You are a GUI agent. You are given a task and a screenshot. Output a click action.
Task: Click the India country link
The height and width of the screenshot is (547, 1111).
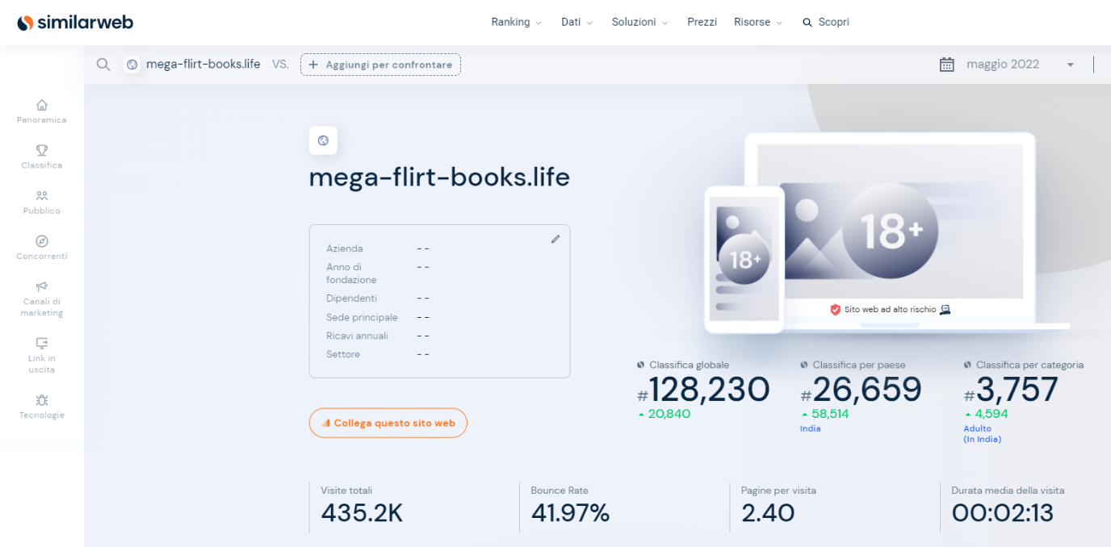(x=810, y=428)
